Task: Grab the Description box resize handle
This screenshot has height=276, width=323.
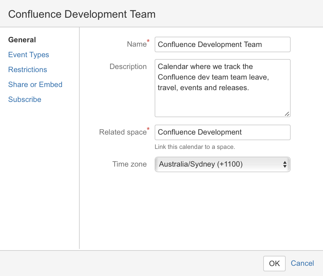Action: click(x=287, y=114)
